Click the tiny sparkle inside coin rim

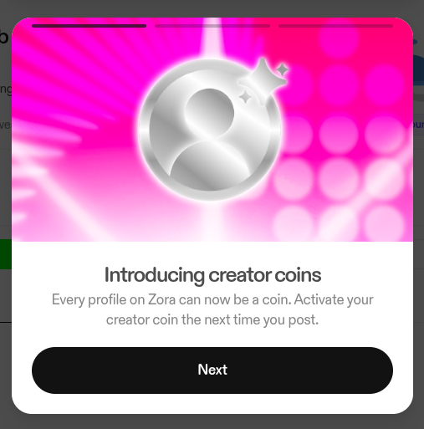pyautogui.click(x=245, y=97)
